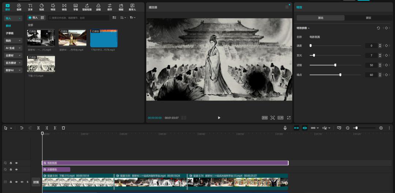Click the 素材 media icon in top toolbar
Viewport: 395px width, 193px height.
[8, 7]
